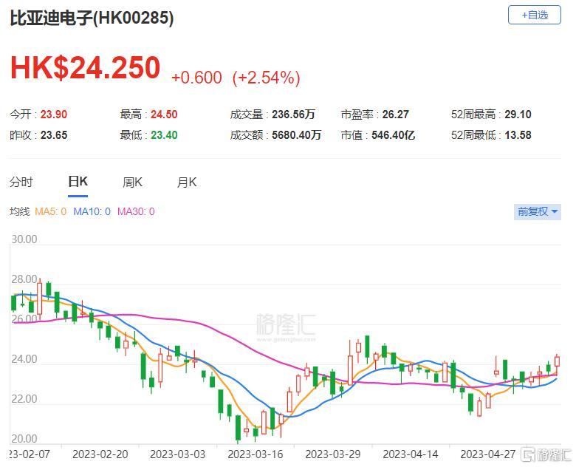Click the 成交额 value 5680.40万

[x=296, y=135]
